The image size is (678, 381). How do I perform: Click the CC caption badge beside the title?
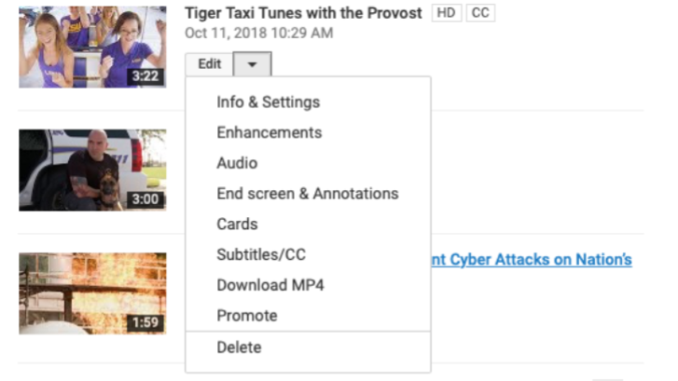point(480,13)
